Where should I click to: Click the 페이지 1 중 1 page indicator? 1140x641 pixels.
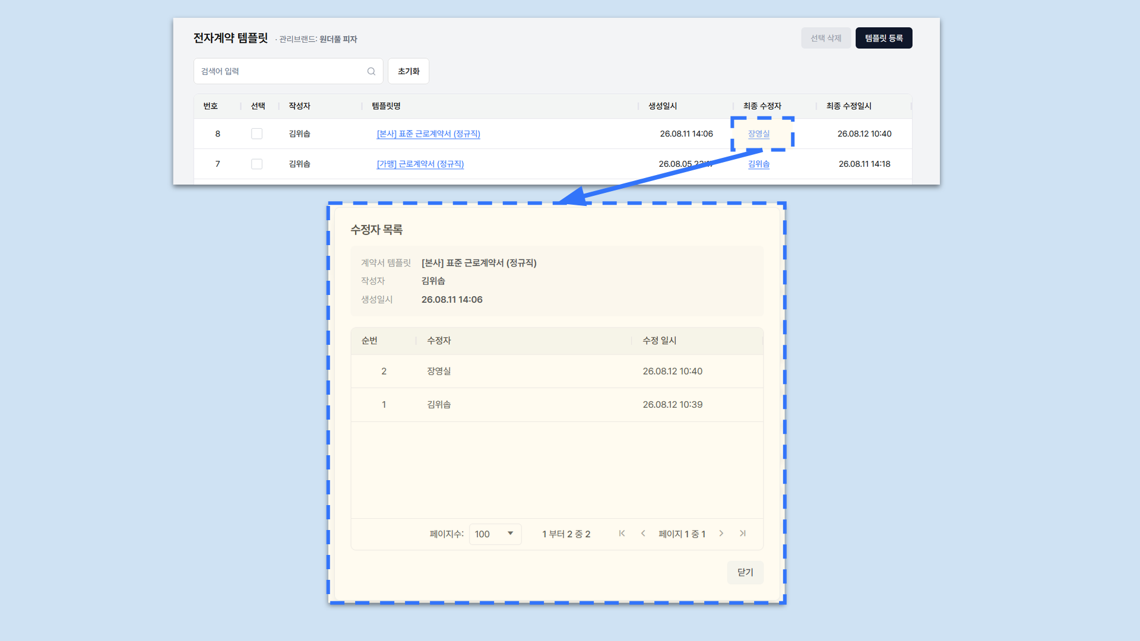click(x=682, y=534)
